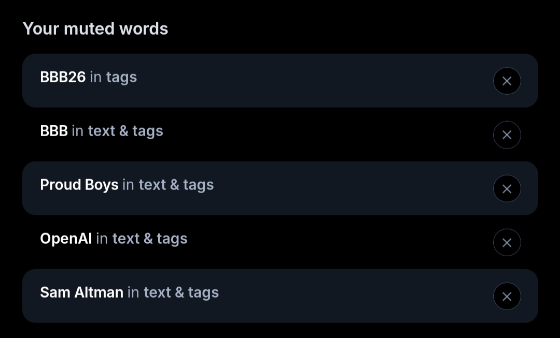Delete the Sam Altman muted word
This screenshot has height=338, width=560.
[507, 297]
